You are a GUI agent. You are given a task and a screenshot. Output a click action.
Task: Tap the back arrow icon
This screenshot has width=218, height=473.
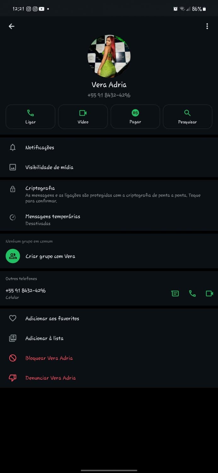pos(12,26)
